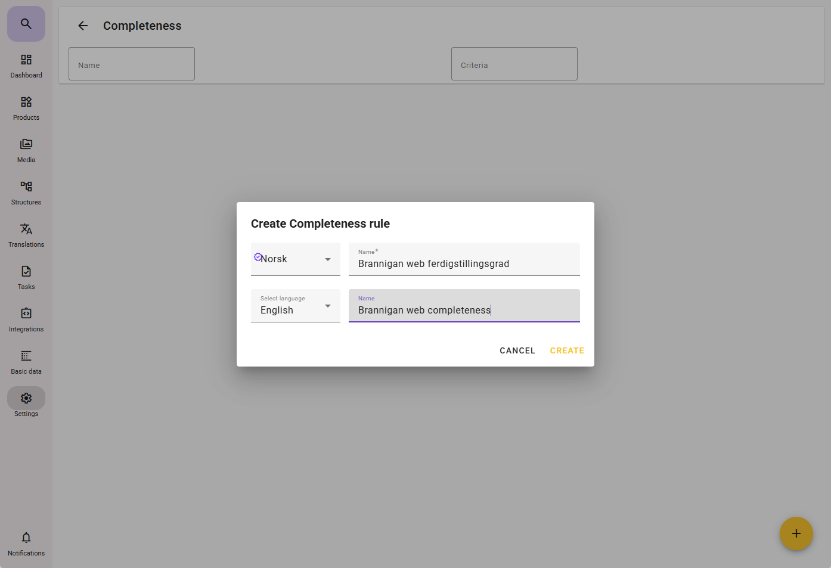Click the yellow add floating button
The width and height of the screenshot is (831, 568).
coord(796,533)
